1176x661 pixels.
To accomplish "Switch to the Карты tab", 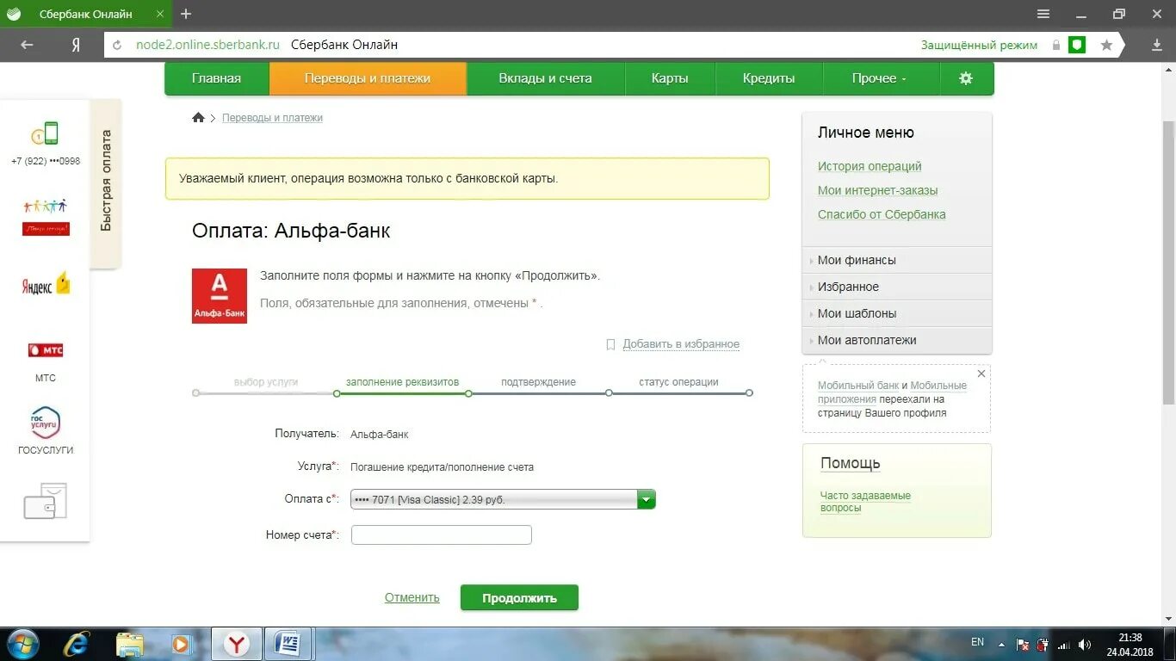I will click(670, 78).
